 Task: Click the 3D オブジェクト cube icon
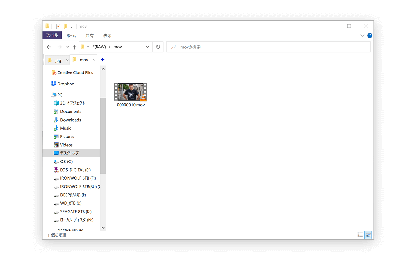point(56,103)
